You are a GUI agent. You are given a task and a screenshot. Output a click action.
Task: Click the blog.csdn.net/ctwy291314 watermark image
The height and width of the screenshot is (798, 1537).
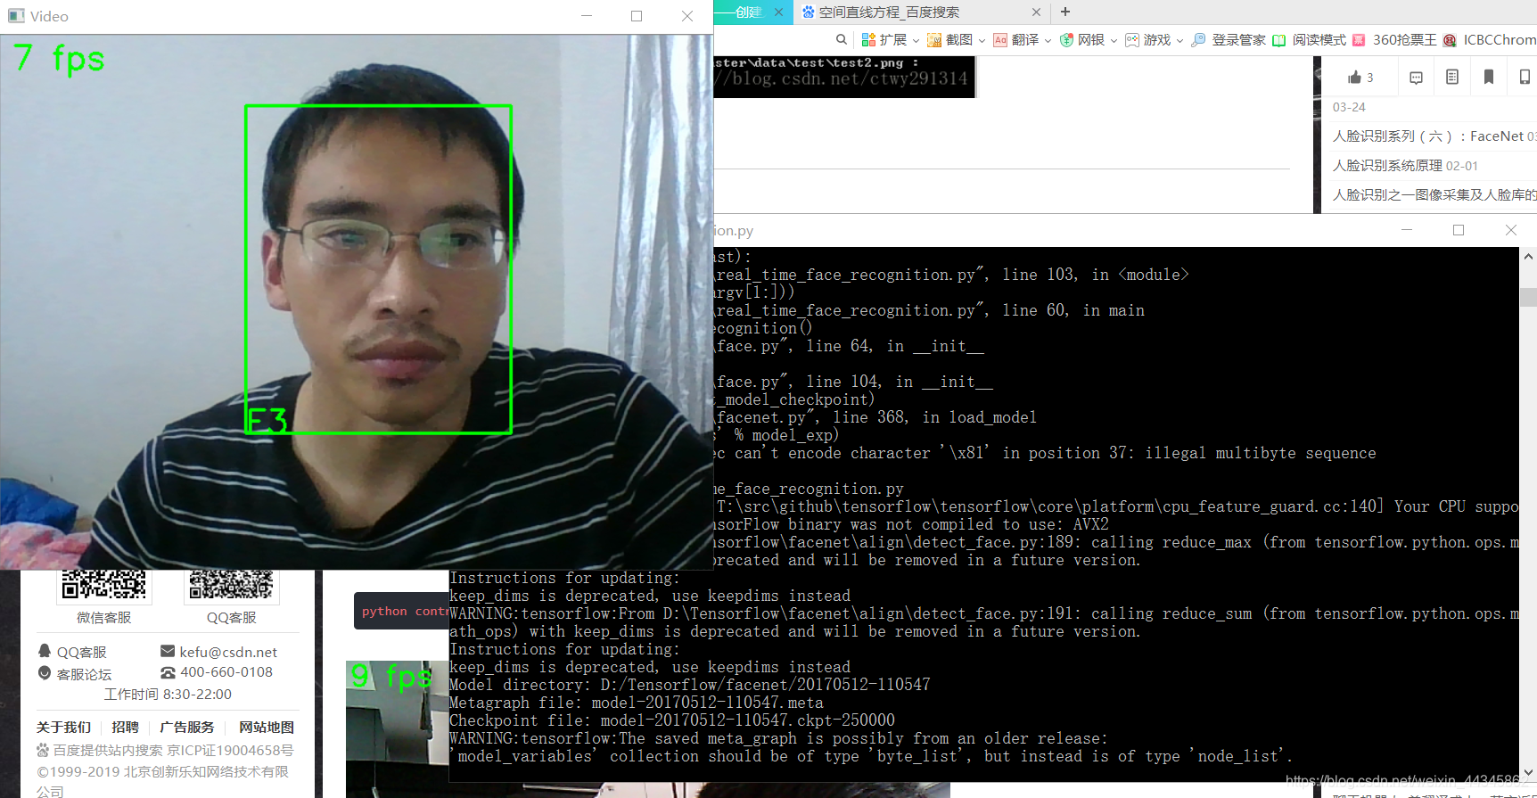843,77
